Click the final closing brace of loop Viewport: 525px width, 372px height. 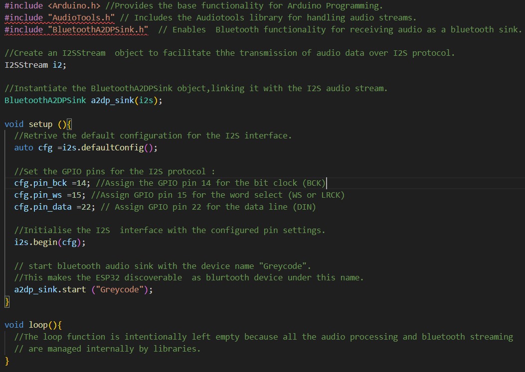click(7, 361)
